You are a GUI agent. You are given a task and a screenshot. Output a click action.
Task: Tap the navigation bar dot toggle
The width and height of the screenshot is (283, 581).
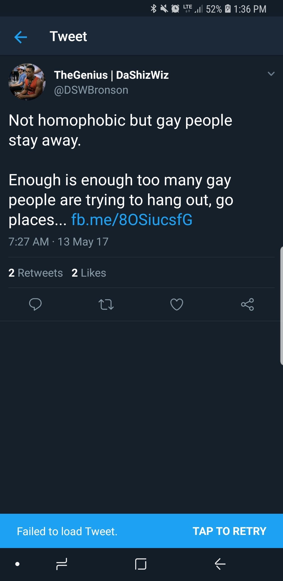pyautogui.click(x=17, y=564)
